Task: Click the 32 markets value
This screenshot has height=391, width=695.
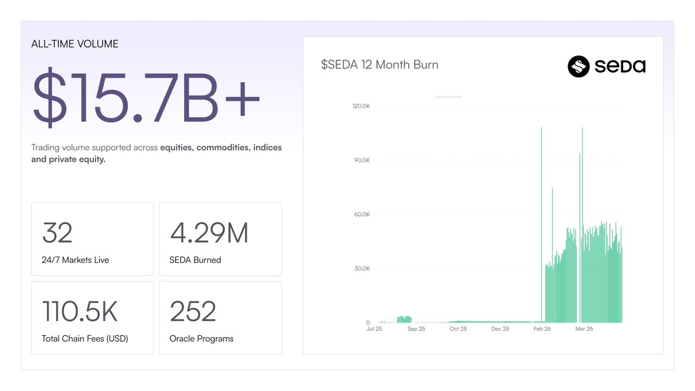Action: [x=57, y=232]
